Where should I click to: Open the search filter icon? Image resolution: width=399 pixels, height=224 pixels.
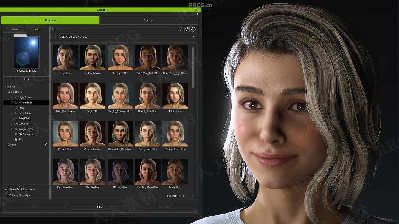[x=181, y=29]
